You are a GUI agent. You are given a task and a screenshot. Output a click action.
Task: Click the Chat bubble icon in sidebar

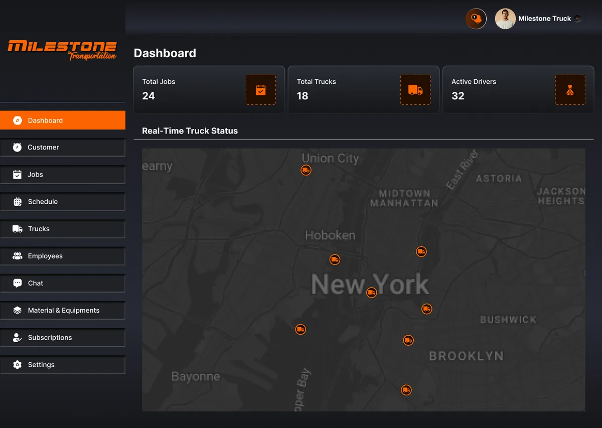(x=18, y=283)
